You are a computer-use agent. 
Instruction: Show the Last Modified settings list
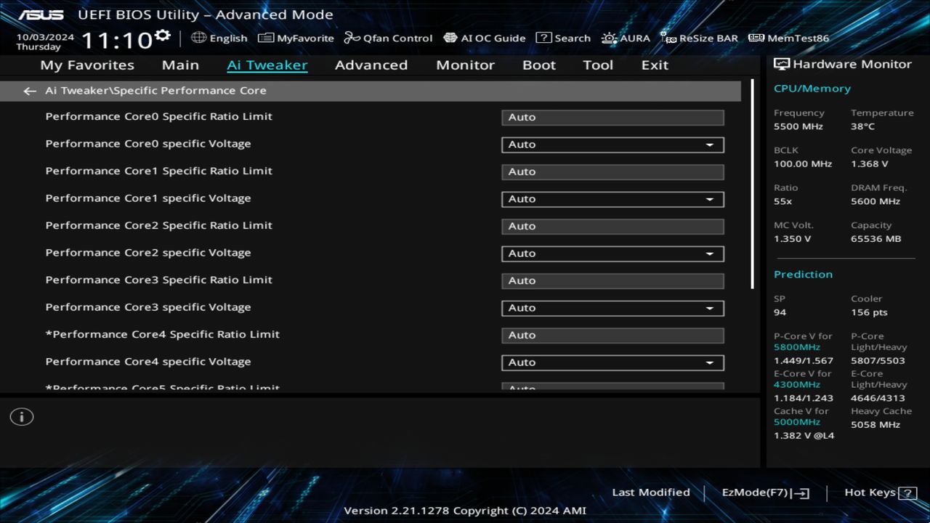click(650, 492)
